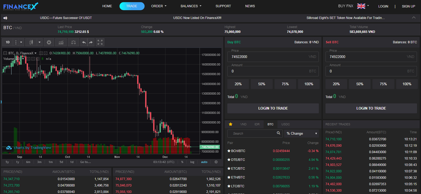Click the compare symbols scales icon
421x194 pixels.
(x=73, y=42)
